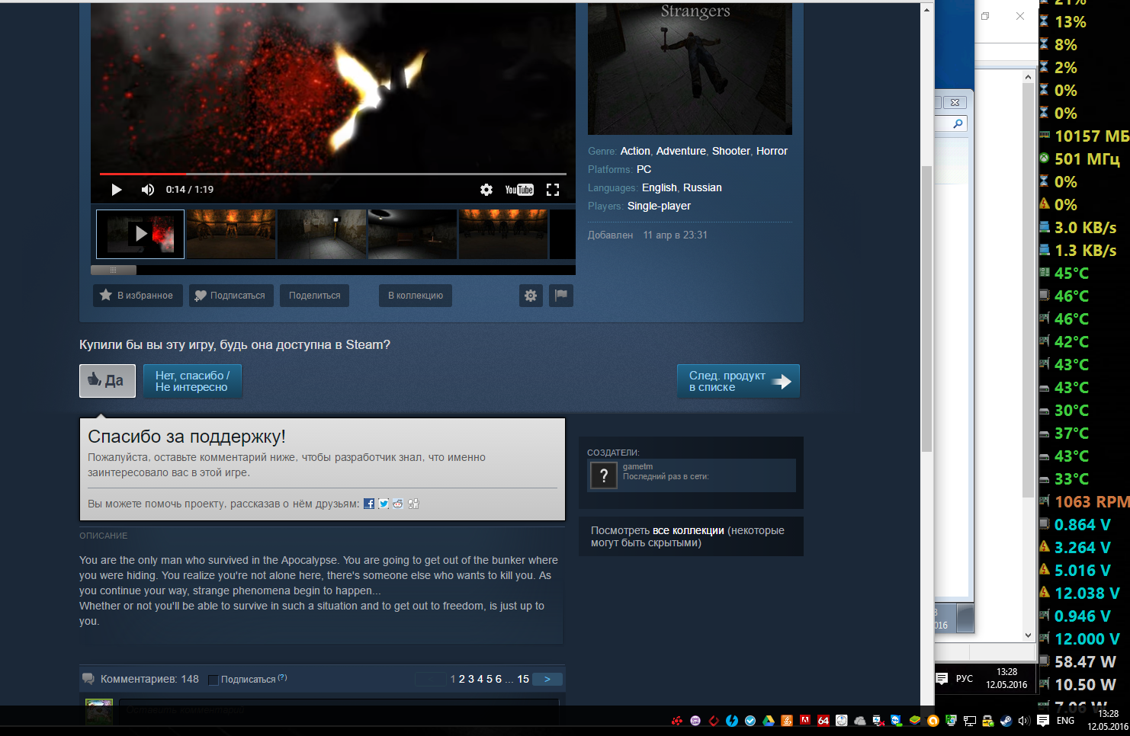1130x736 pixels.
Task: Follow the item with Подписаться heart button
Action: click(230, 296)
